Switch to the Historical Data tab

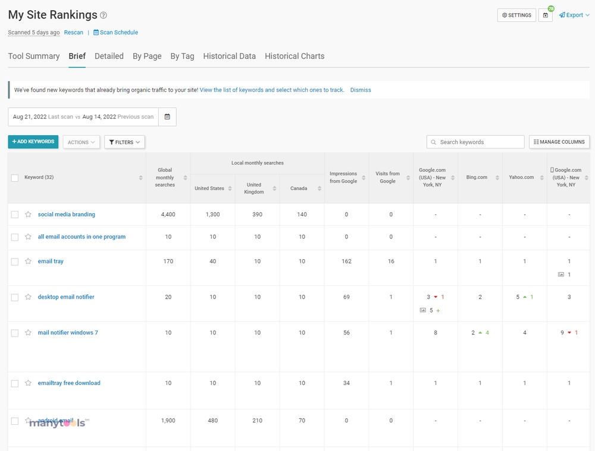coord(229,56)
